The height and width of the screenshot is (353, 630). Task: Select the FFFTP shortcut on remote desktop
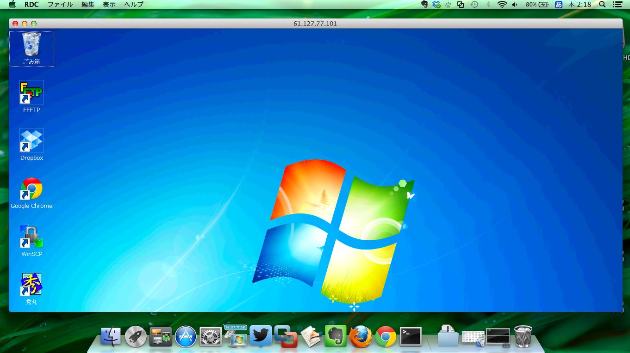[x=31, y=97]
